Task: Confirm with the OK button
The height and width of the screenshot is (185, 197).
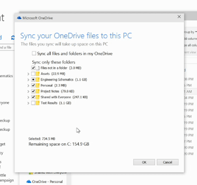Action: [x=144, y=162]
